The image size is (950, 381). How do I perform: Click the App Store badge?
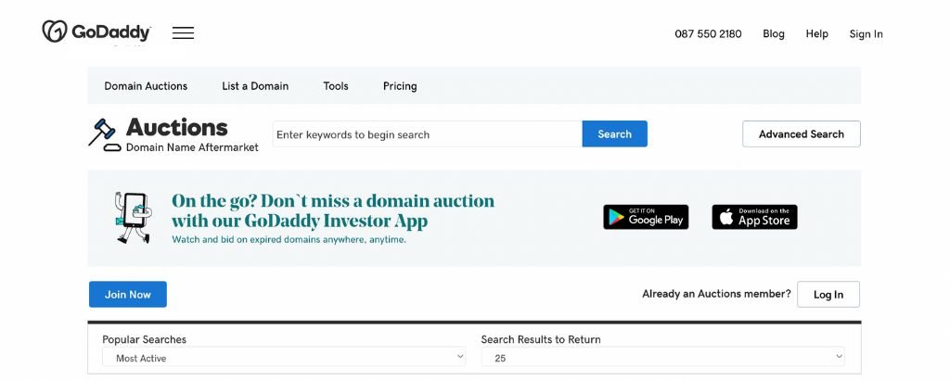(x=754, y=217)
